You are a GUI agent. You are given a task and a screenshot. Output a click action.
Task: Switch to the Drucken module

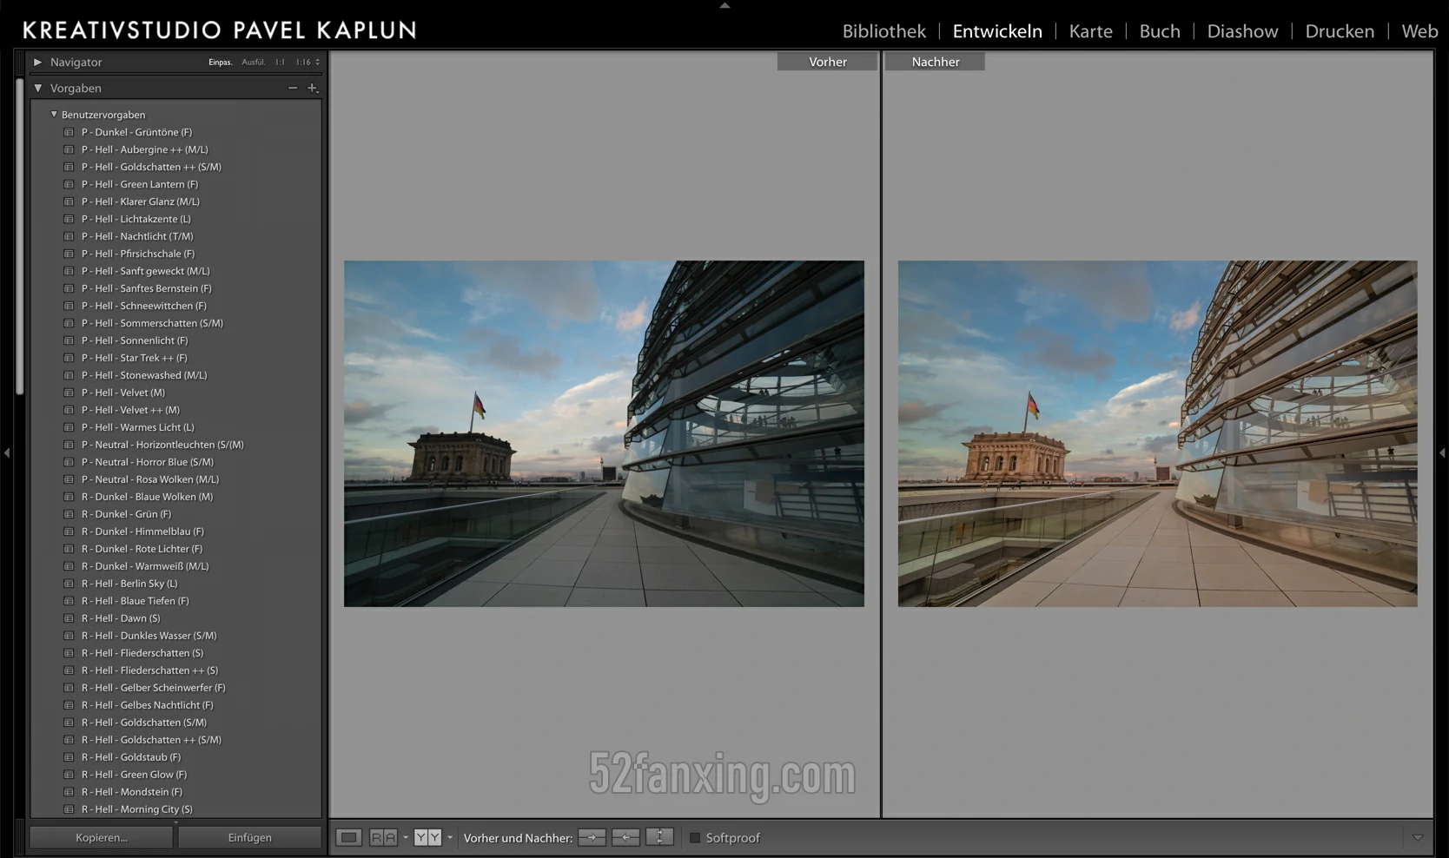[x=1340, y=31]
